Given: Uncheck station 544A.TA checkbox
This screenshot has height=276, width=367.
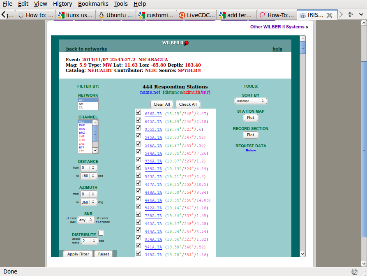Looking at the screenshot, I should click(x=138, y=152).
